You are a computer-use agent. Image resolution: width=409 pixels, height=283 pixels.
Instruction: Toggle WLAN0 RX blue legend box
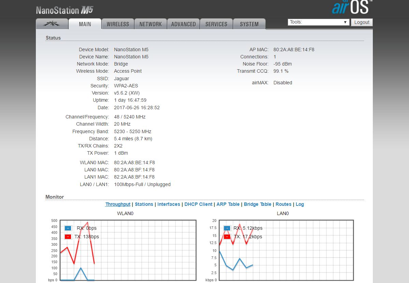pyautogui.click(x=68, y=228)
